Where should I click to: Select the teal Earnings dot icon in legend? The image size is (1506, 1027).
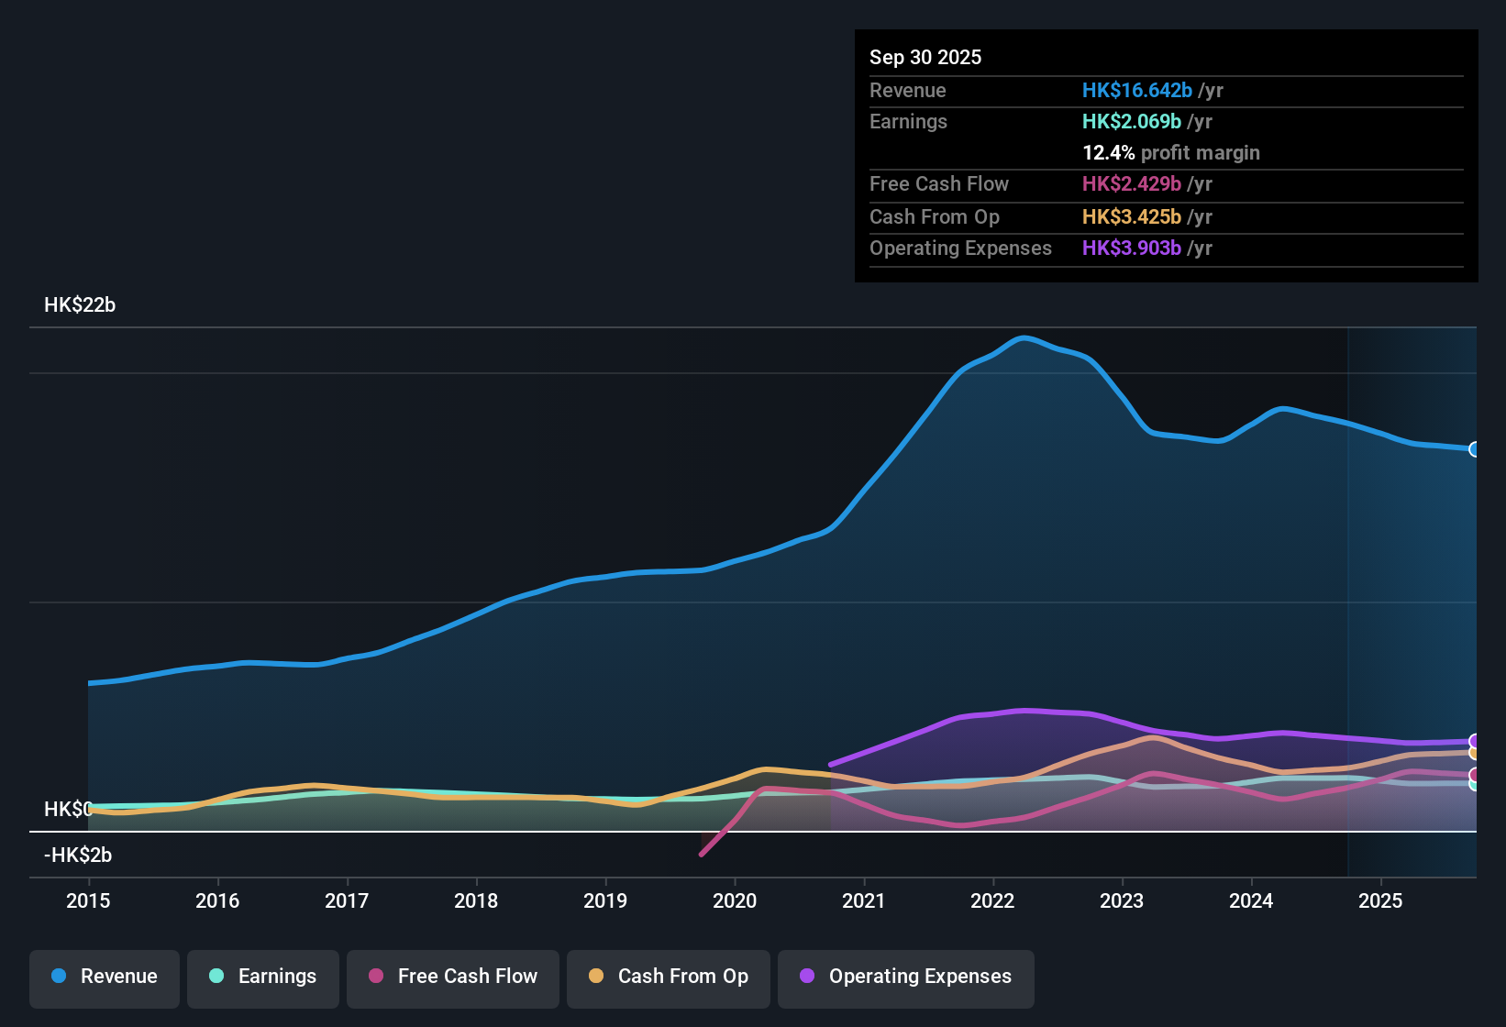tap(216, 977)
